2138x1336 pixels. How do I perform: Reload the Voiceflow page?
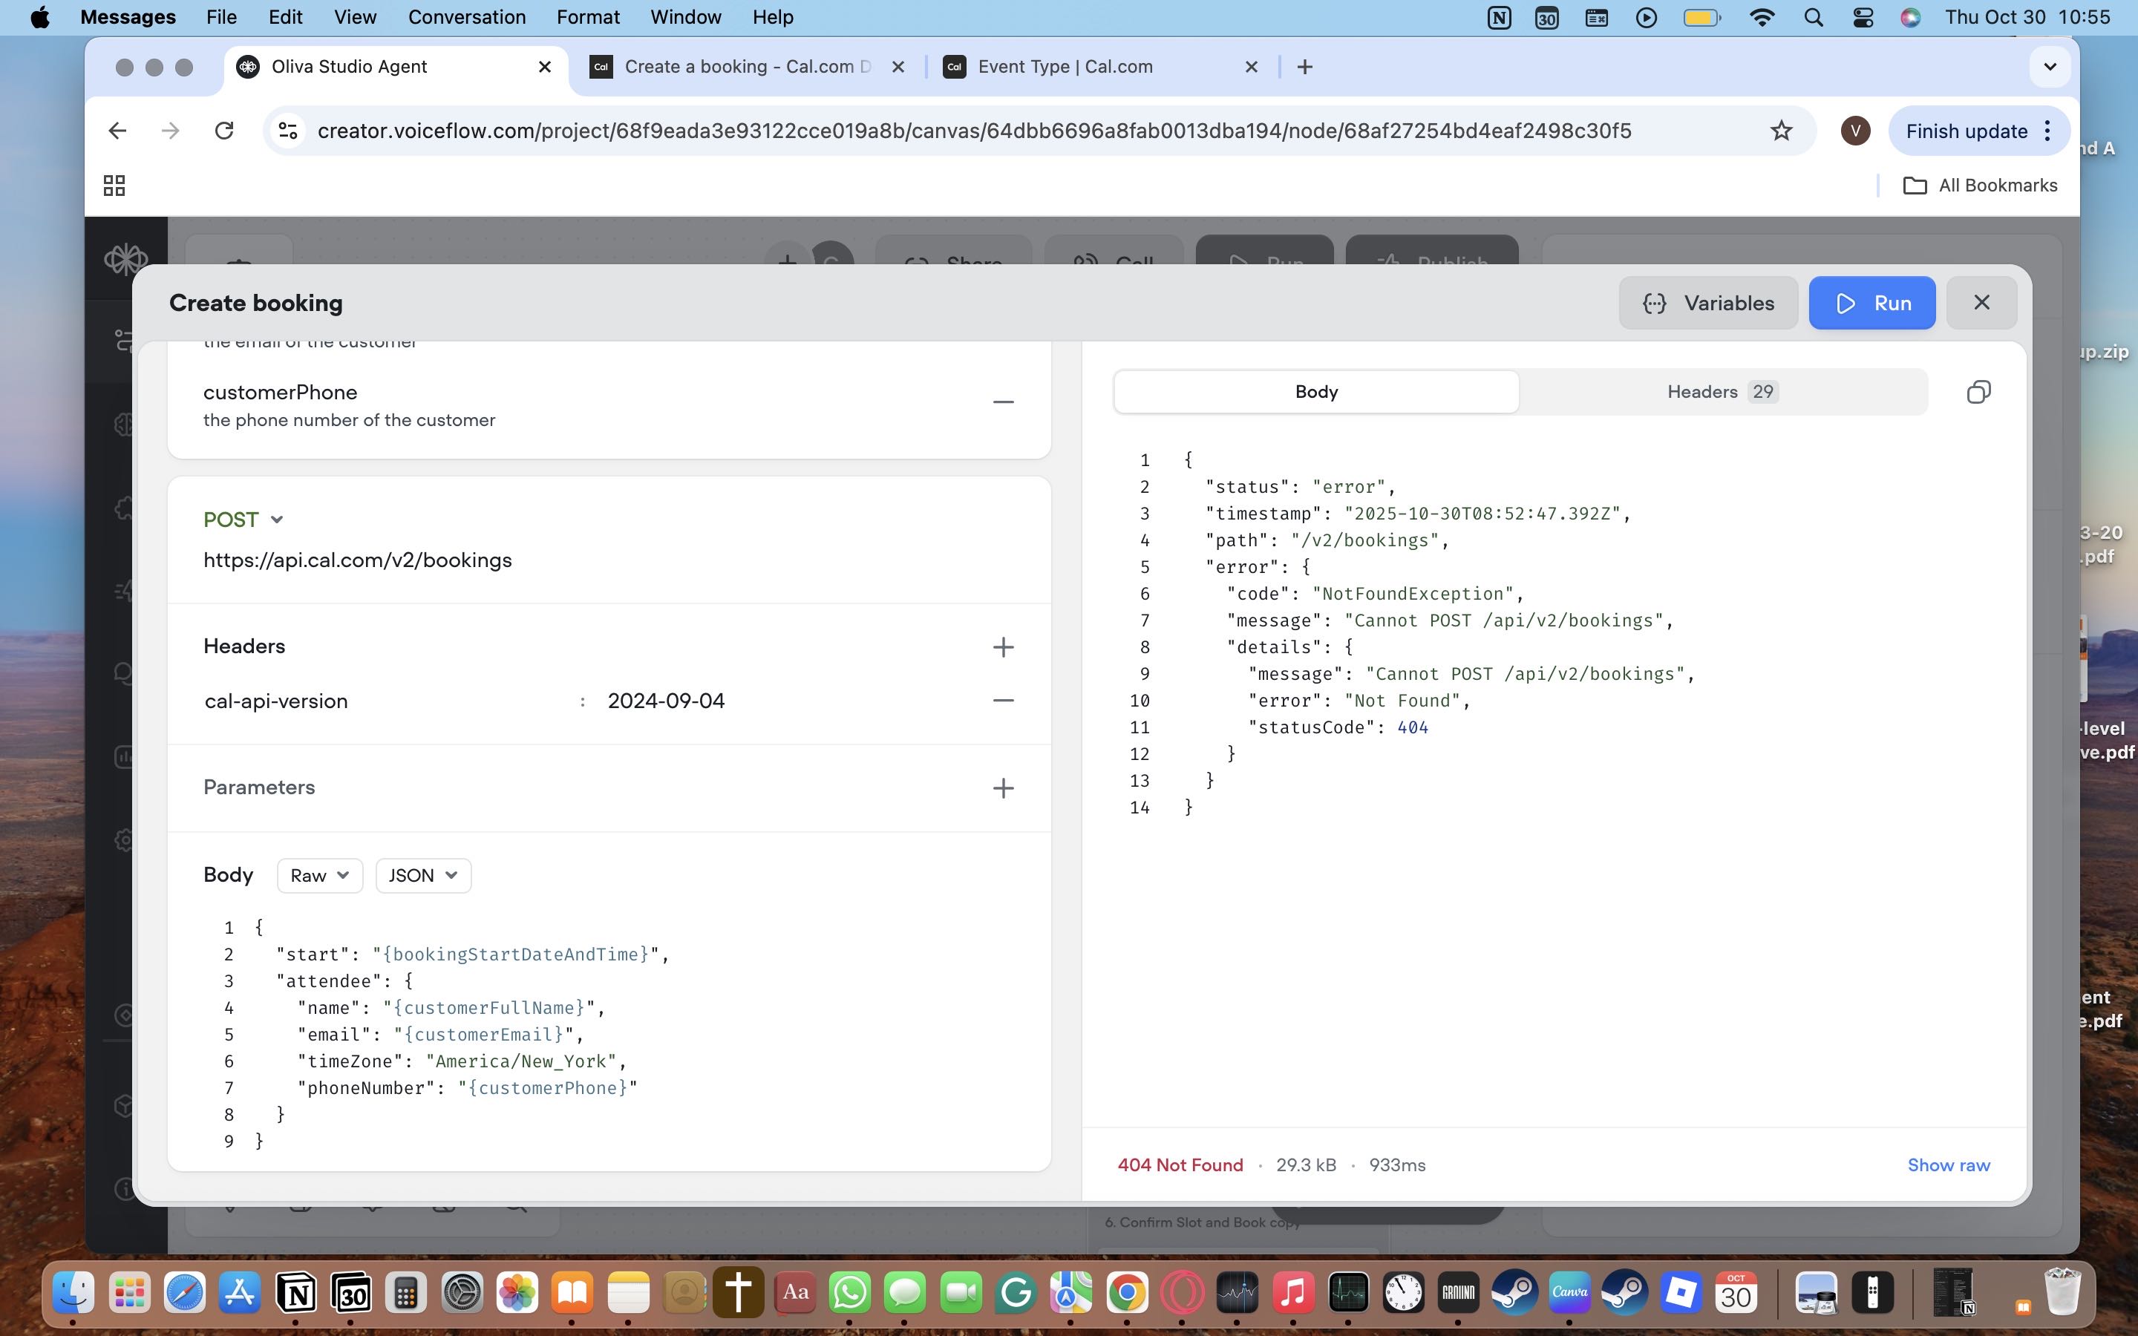[x=224, y=131]
